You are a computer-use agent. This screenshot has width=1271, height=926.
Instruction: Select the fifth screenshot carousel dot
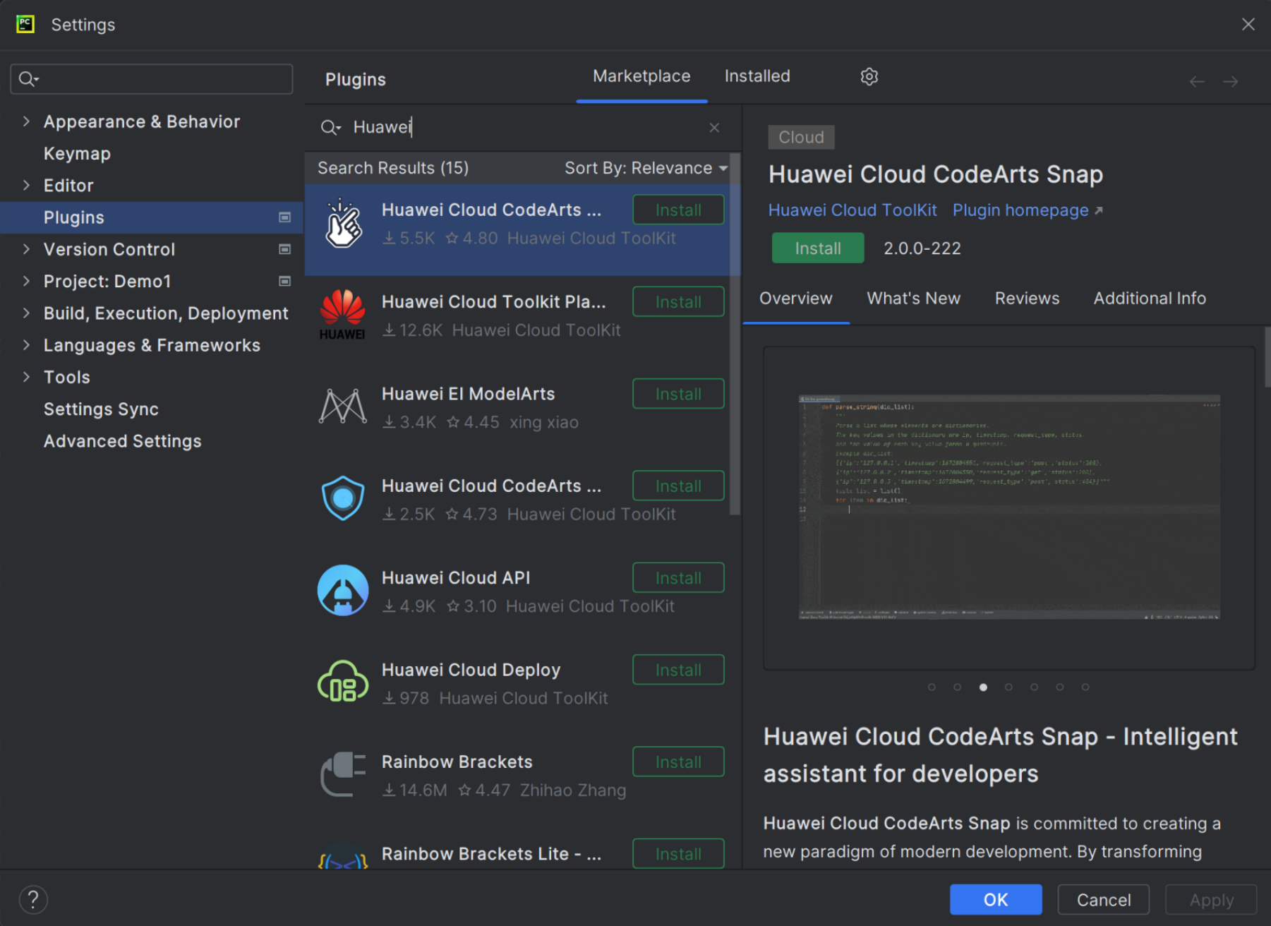pos(1034,687)
